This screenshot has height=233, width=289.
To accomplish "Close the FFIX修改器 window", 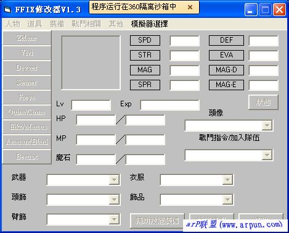I will click(279, 10).
